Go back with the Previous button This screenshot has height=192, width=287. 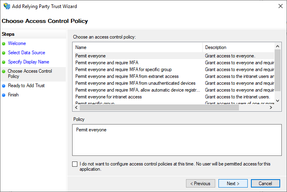[x=200, y=184]
